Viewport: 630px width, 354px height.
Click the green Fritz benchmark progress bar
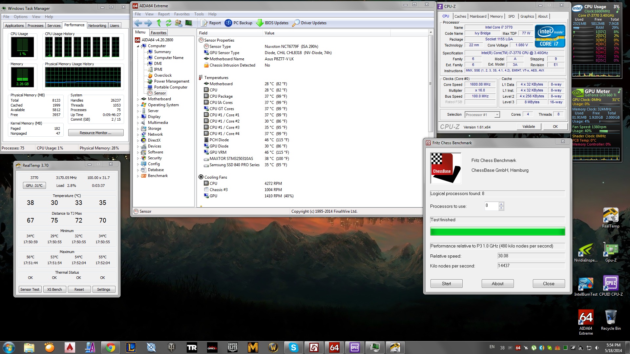(x=497, y=232)
